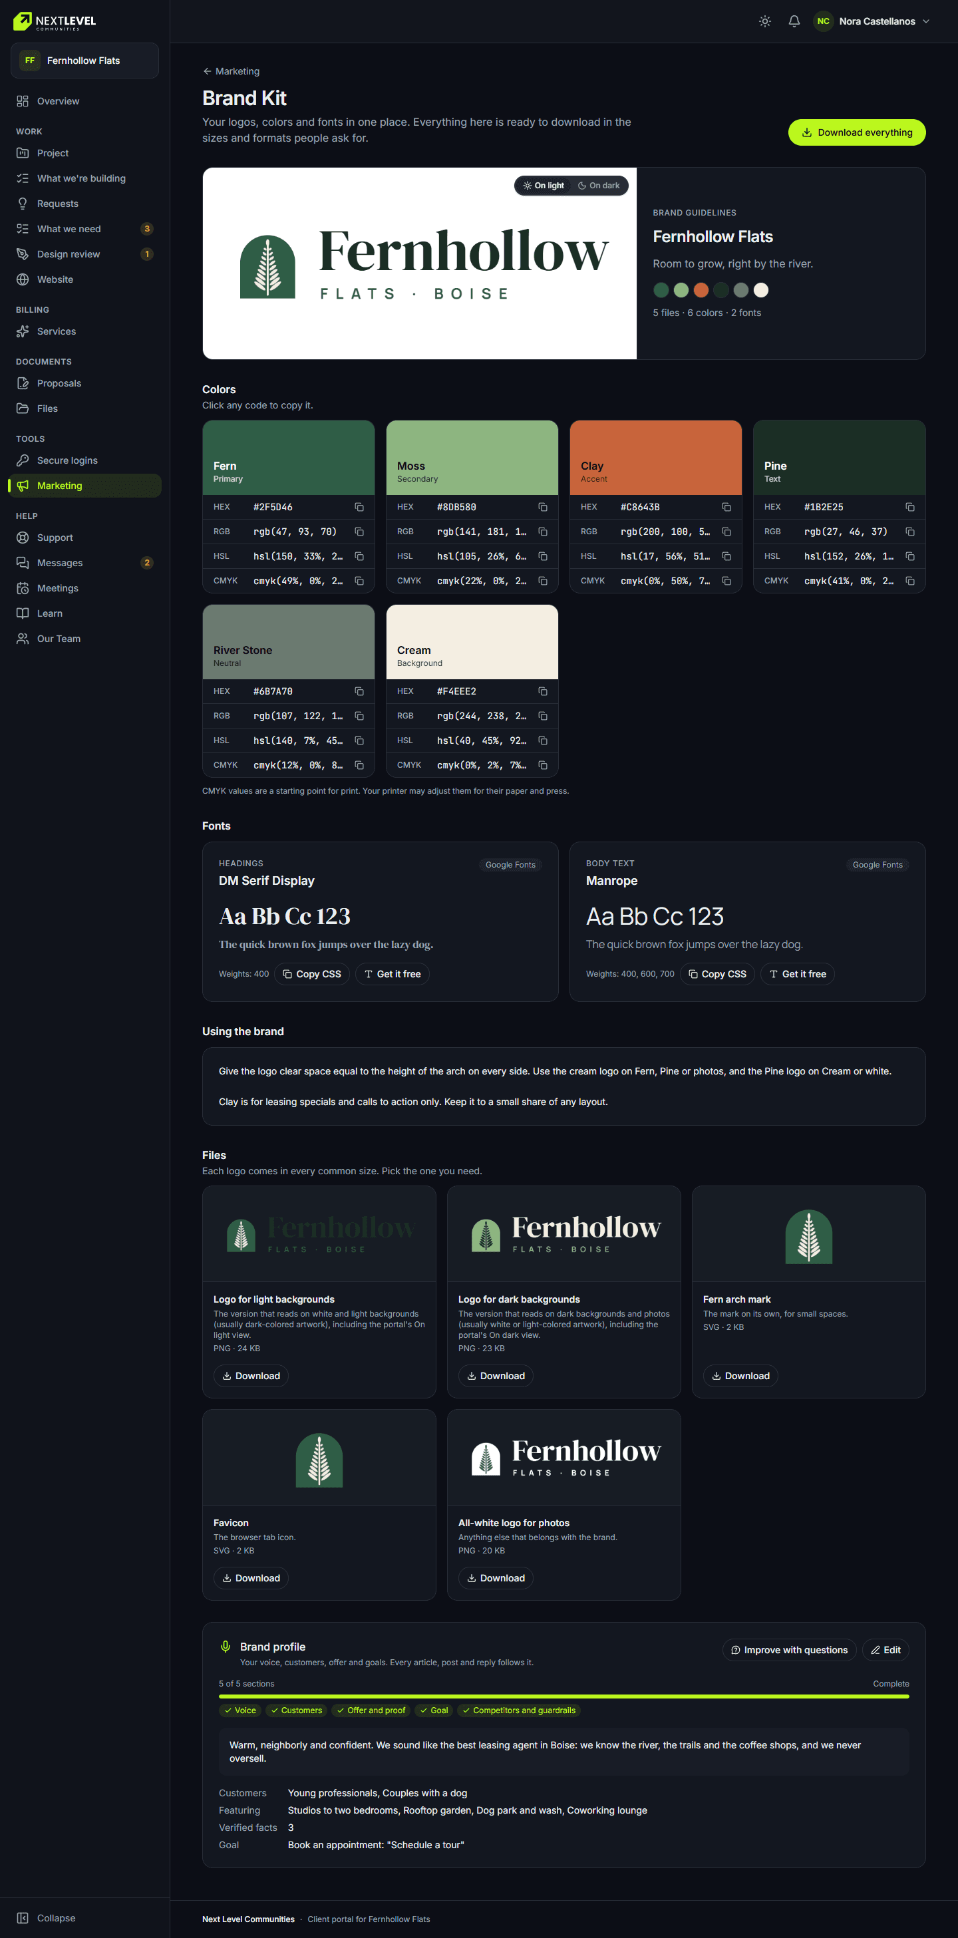Copy the Cream CMYK value icon
Screen dimensions: 958x1938
[x=543, y=765]
